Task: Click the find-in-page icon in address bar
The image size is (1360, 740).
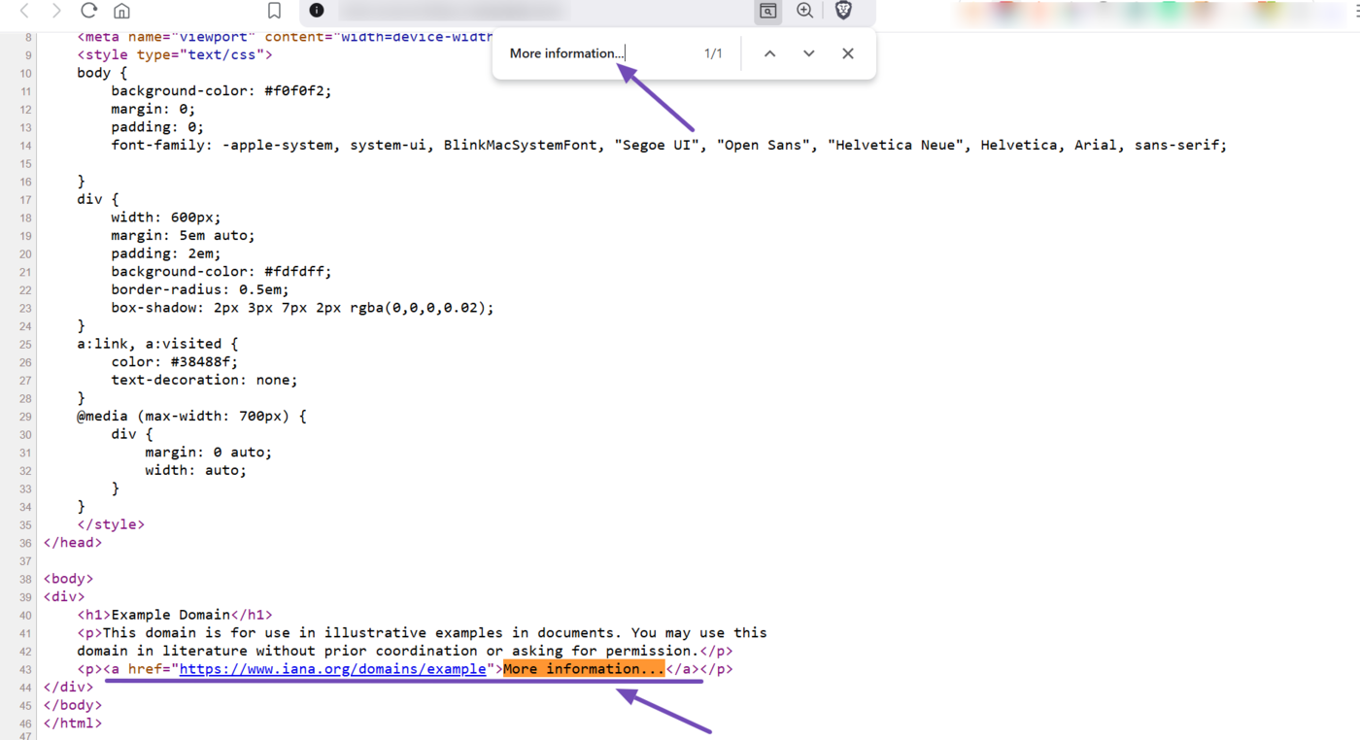Action: click(x=767, y=11)
